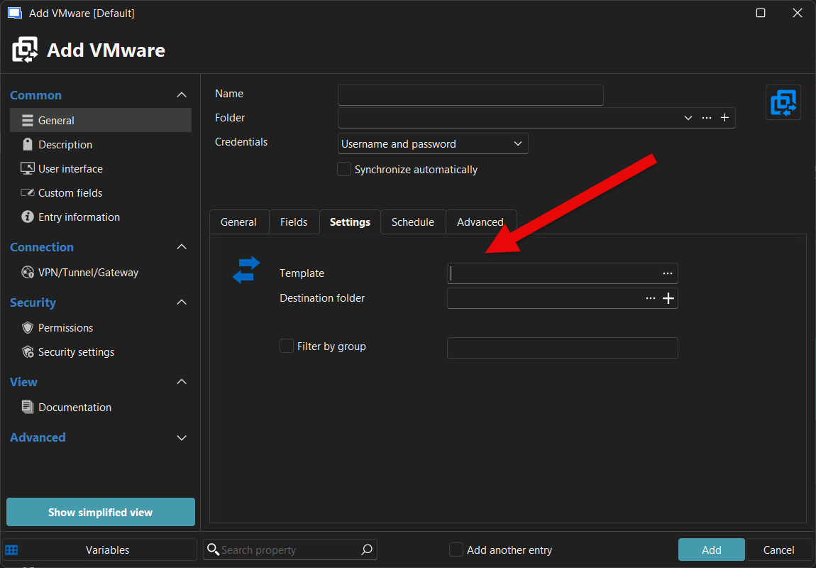Add new destination folder with plus icon
816x568 pixels.
pos(668,298)
